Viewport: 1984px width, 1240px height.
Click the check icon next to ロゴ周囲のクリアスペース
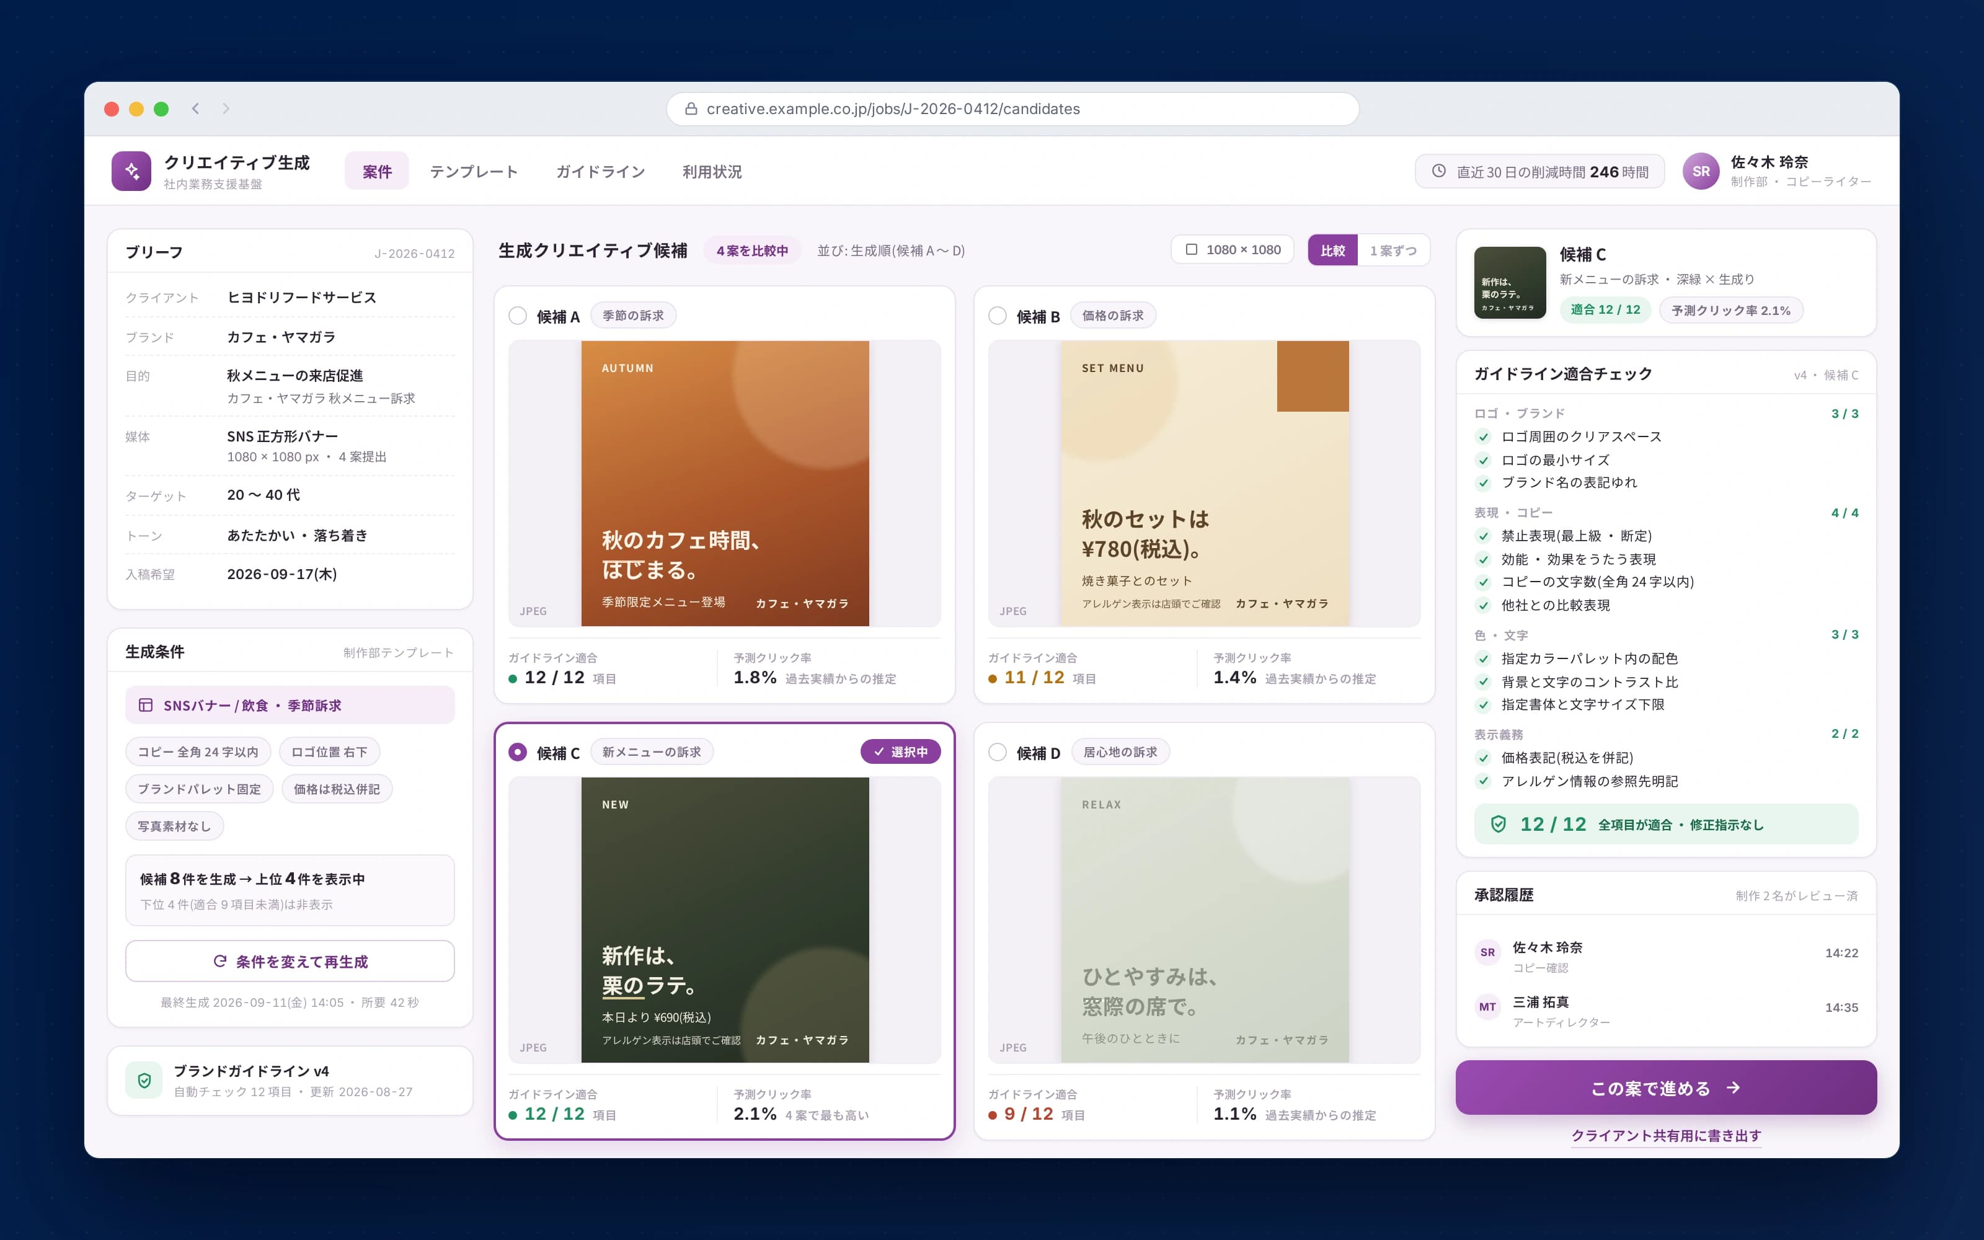tap(1483, 436)
